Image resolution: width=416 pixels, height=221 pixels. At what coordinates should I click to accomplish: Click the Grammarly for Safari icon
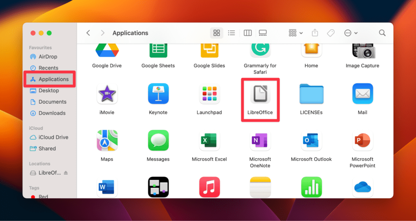click(x=260, y=51)
